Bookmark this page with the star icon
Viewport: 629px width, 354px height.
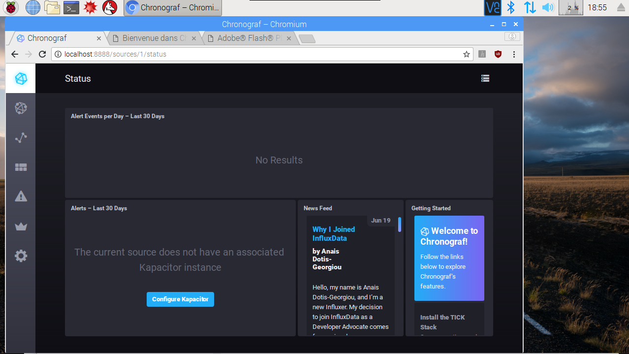pyautogui.click(x=467, y=54)
